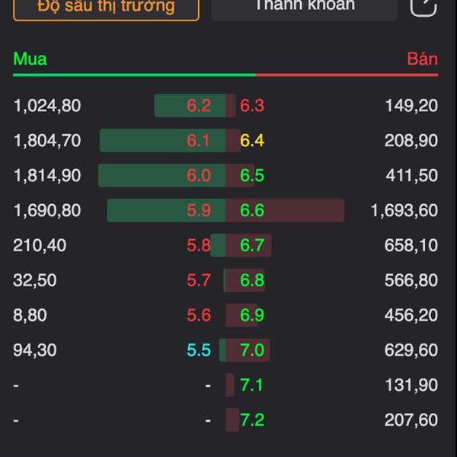457x457 pixels.
Task: Tap sell volume 1,693,60
Action: pyautogui.click(x=404, y=210)
